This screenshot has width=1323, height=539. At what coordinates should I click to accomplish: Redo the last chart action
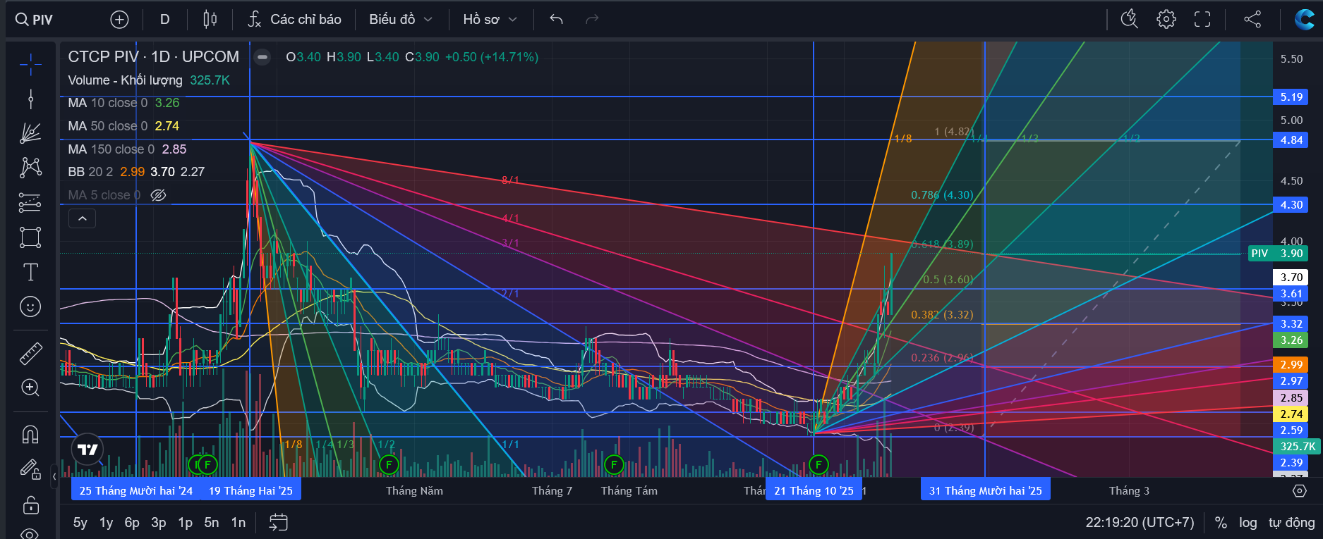(592, 20)
